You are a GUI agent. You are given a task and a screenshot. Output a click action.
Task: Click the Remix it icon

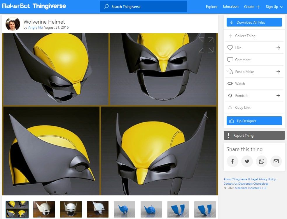(230, 95)
